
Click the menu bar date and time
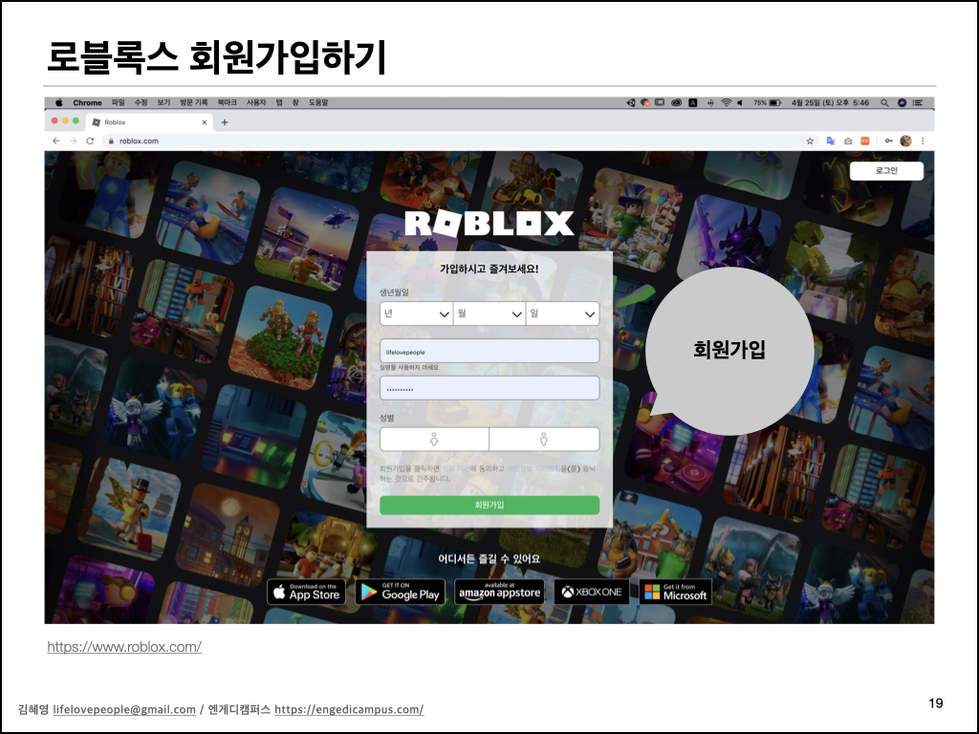pos(830,102)
